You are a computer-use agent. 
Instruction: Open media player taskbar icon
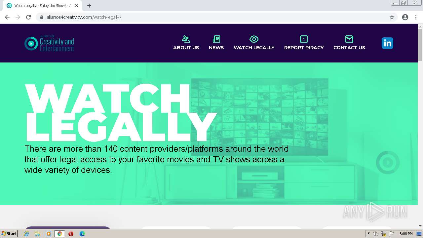pyautogui.click(x=49, y=234)
